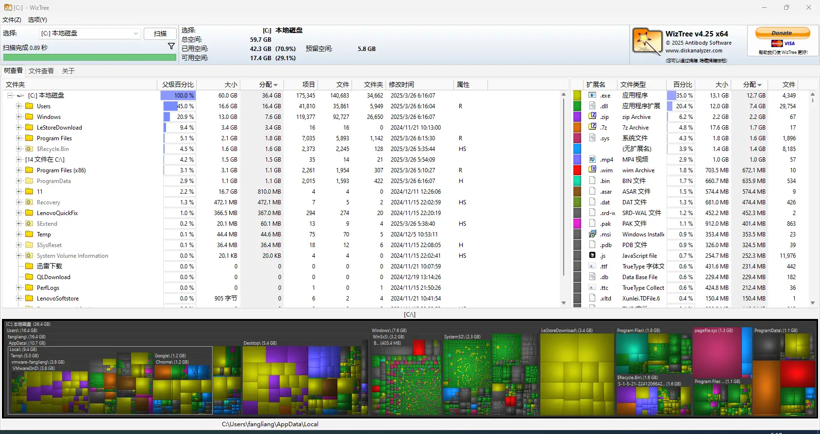Click the WizTree logo icon
The height and width of the screenshot is (434, 820).
point(647,42)
